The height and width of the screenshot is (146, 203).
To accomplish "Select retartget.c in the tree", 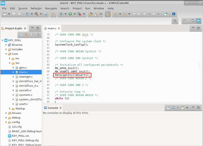I will [x=26, y=77].
